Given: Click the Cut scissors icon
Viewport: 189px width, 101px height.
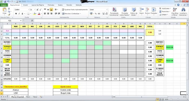Looking at the screenshot, I should click(x=9, y=9).
